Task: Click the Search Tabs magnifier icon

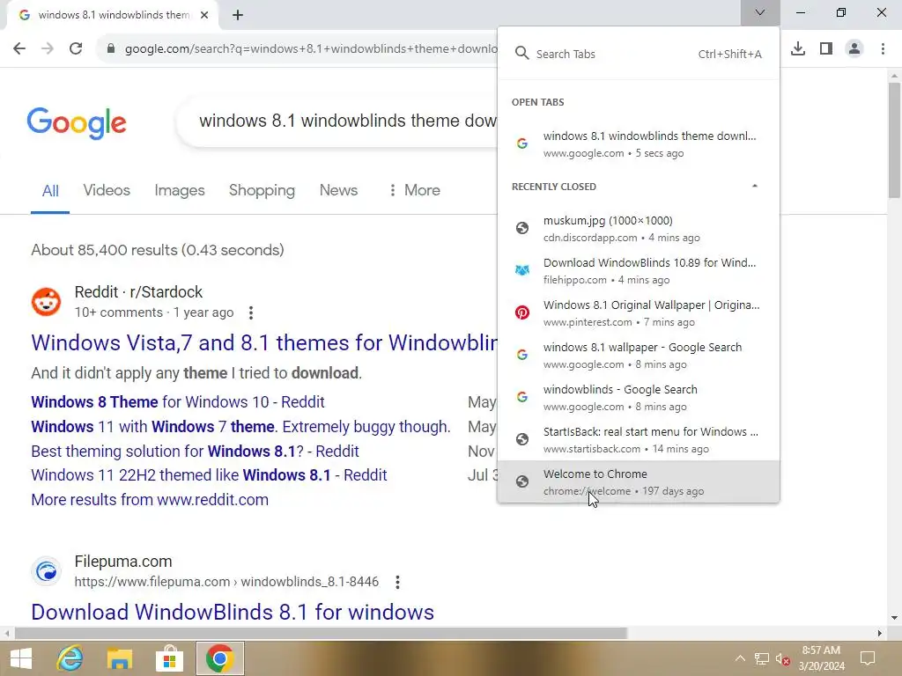Action: [x=521, y=54]
